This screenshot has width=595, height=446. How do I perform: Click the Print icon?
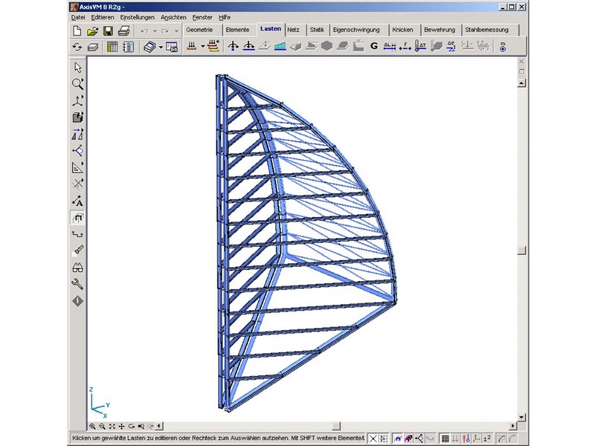[x=124, y=30]
